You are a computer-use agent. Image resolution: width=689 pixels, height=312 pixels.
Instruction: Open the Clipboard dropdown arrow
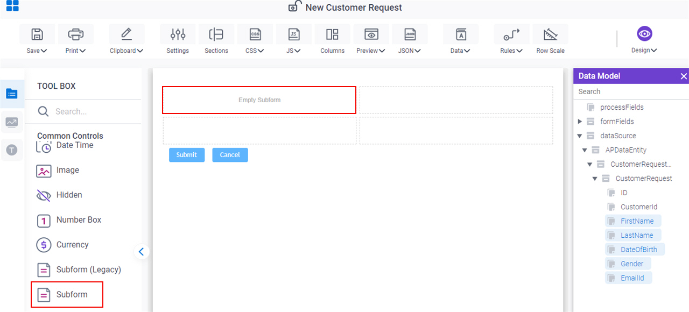[x=140, y=51]
